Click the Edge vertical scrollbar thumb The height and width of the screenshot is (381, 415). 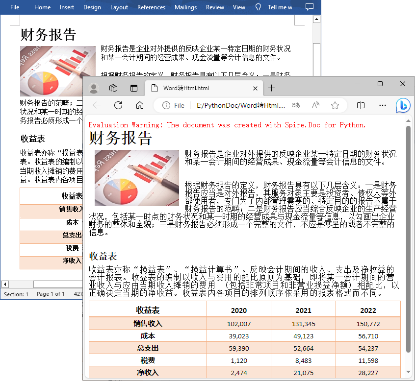click(409, 239)
